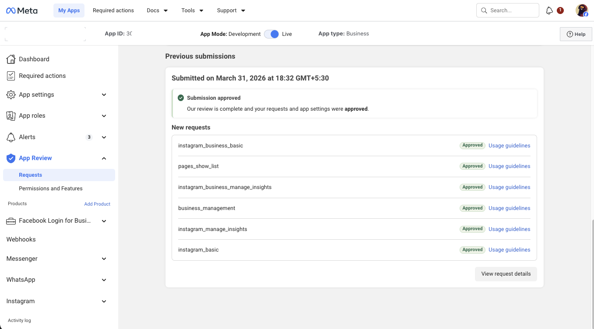Click the Add Product link
The image size is (594, 329).
tap(97, 204)
